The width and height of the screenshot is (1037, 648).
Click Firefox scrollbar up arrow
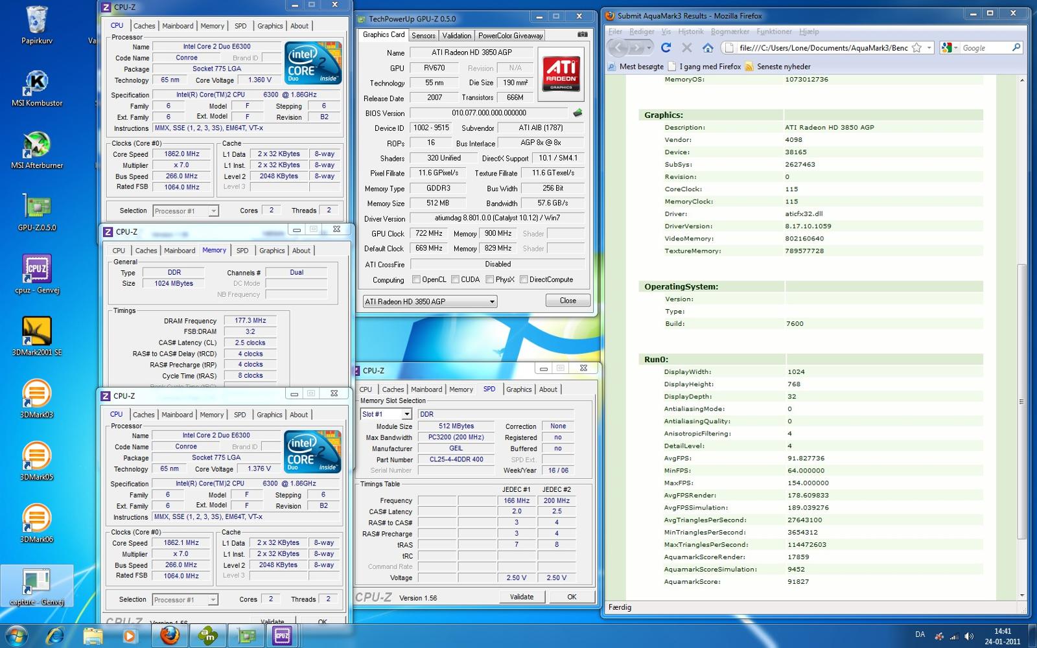[1021, 80]
